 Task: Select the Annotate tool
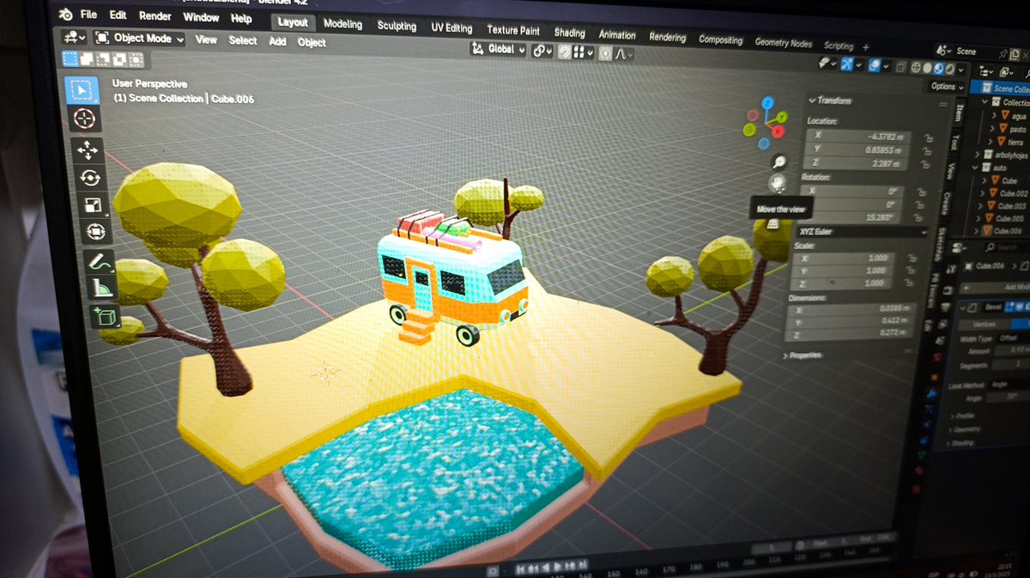[99, 261]
